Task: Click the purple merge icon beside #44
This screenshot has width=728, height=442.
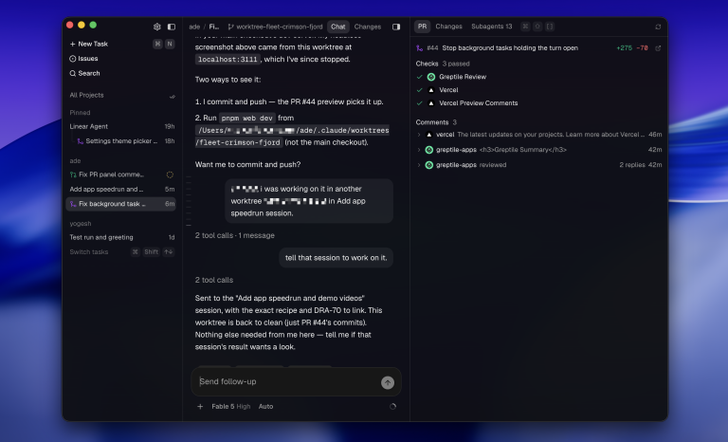Action: tap(420, 48)
